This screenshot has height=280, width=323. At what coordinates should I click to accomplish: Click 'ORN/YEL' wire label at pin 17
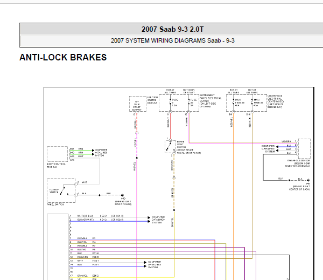click(x=82, y=276)
